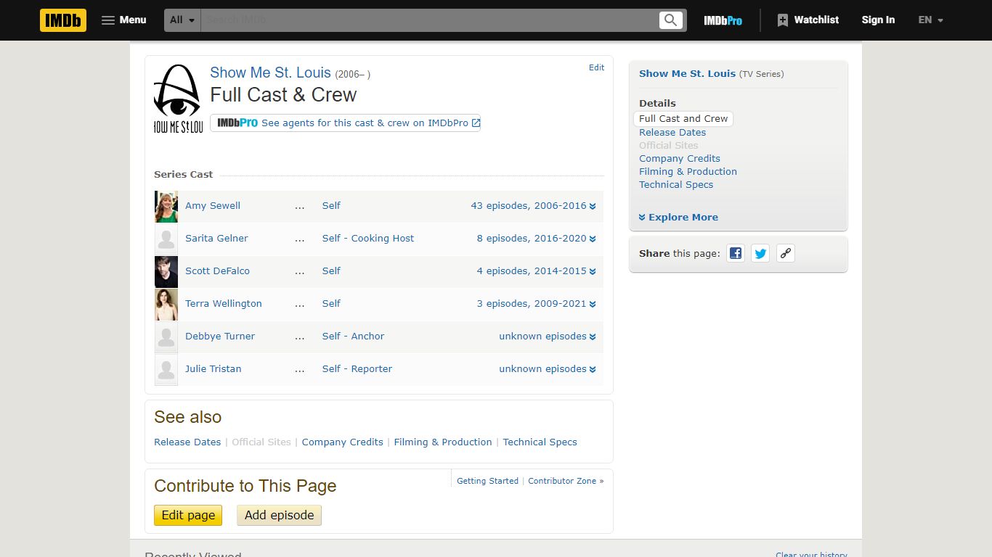Expand Scott DeFalco's 4 episodes list
Viewport: 992px width, 557px height.
tap(536, 271)
